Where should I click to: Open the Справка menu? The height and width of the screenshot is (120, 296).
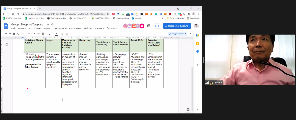(99, 28)
